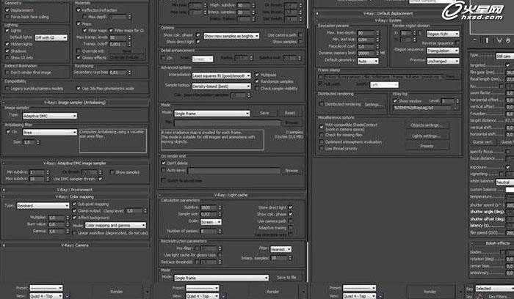514x299 pixels.
Task: Toggle the Hidden lights checkbox
Action: [x=7, y=44]
